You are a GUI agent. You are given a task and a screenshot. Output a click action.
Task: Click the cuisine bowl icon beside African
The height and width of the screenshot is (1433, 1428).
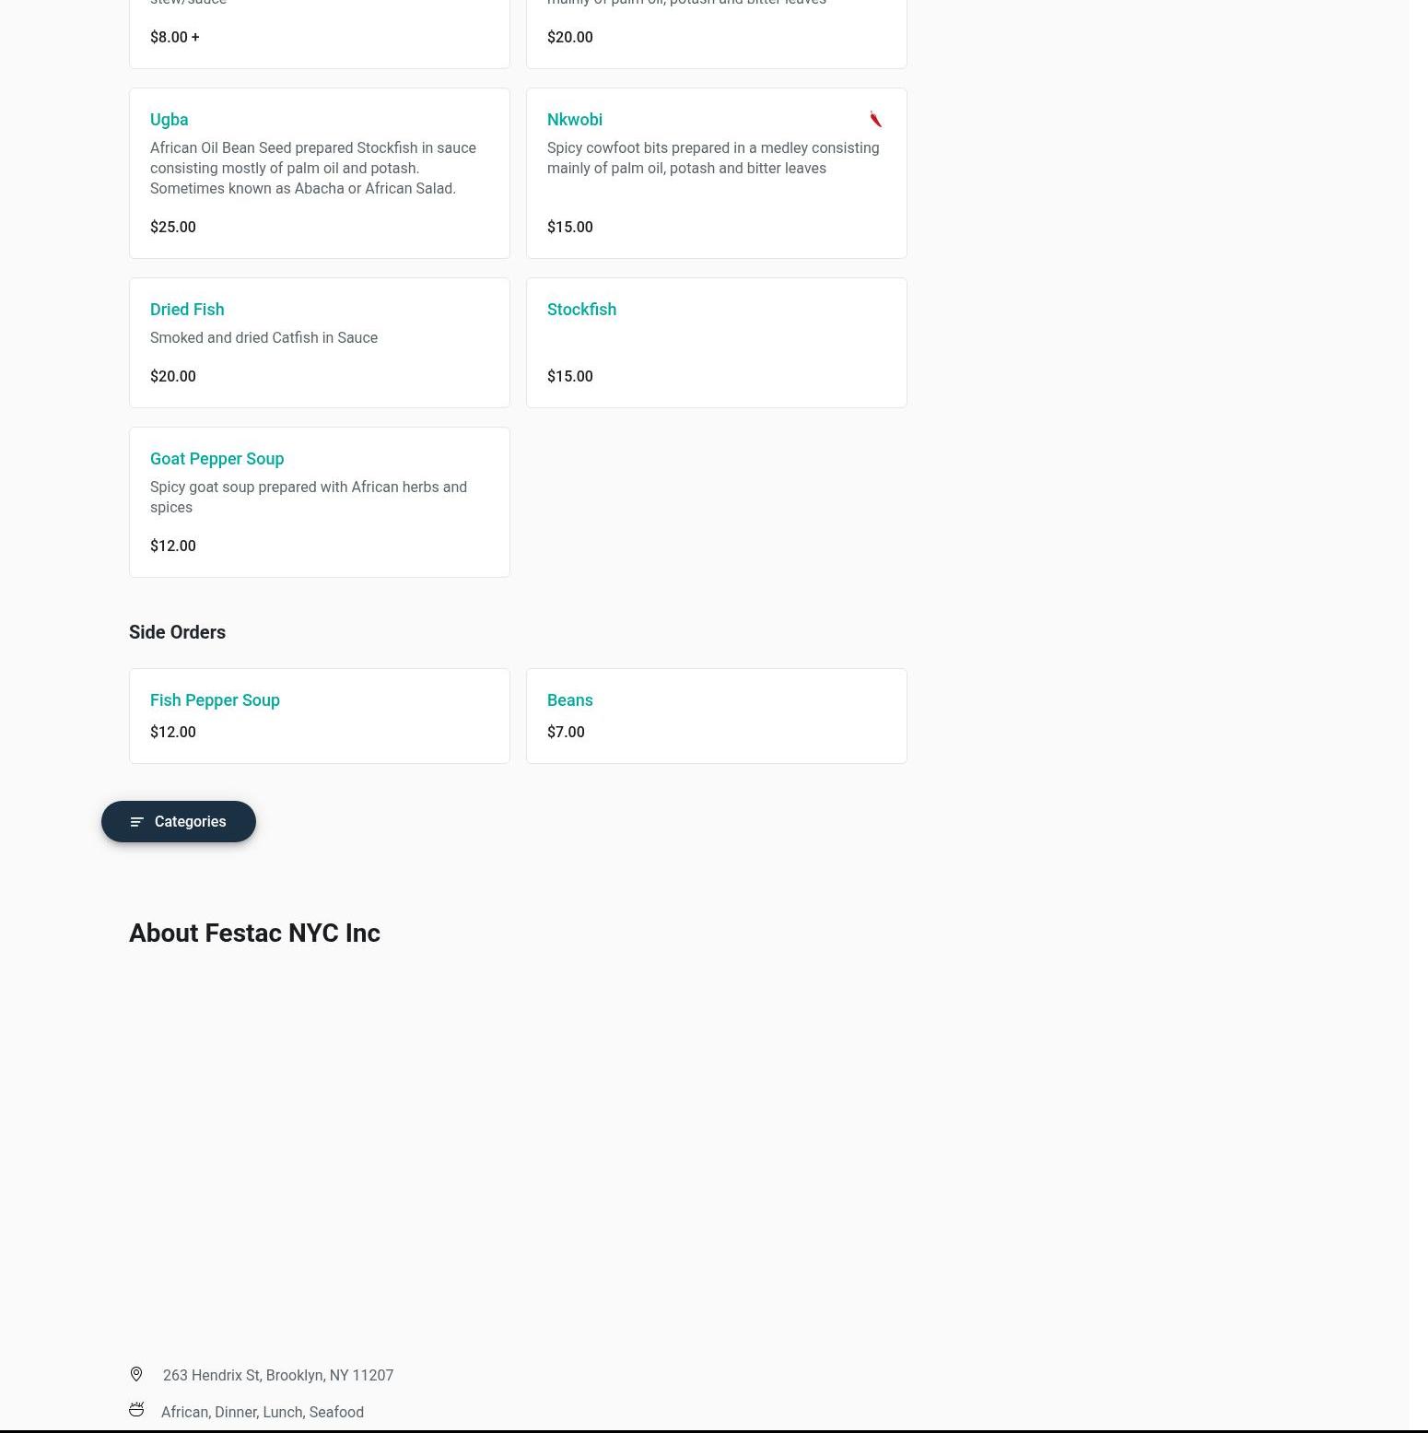point(136,1410)
